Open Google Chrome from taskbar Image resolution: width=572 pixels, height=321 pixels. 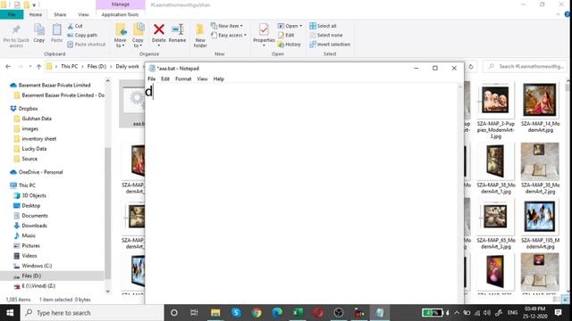coord(257,313)
